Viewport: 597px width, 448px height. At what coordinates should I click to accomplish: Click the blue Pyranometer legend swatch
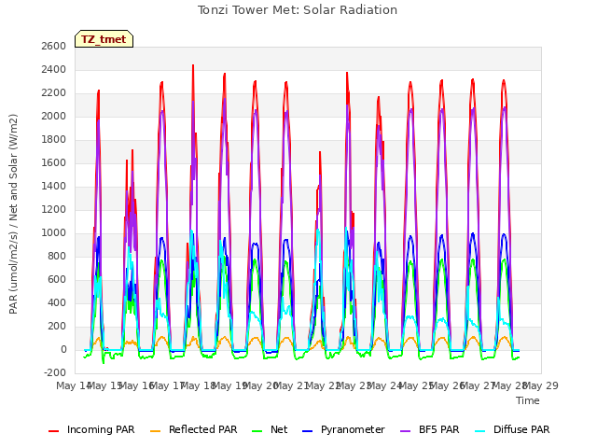[x=308, y=431]
